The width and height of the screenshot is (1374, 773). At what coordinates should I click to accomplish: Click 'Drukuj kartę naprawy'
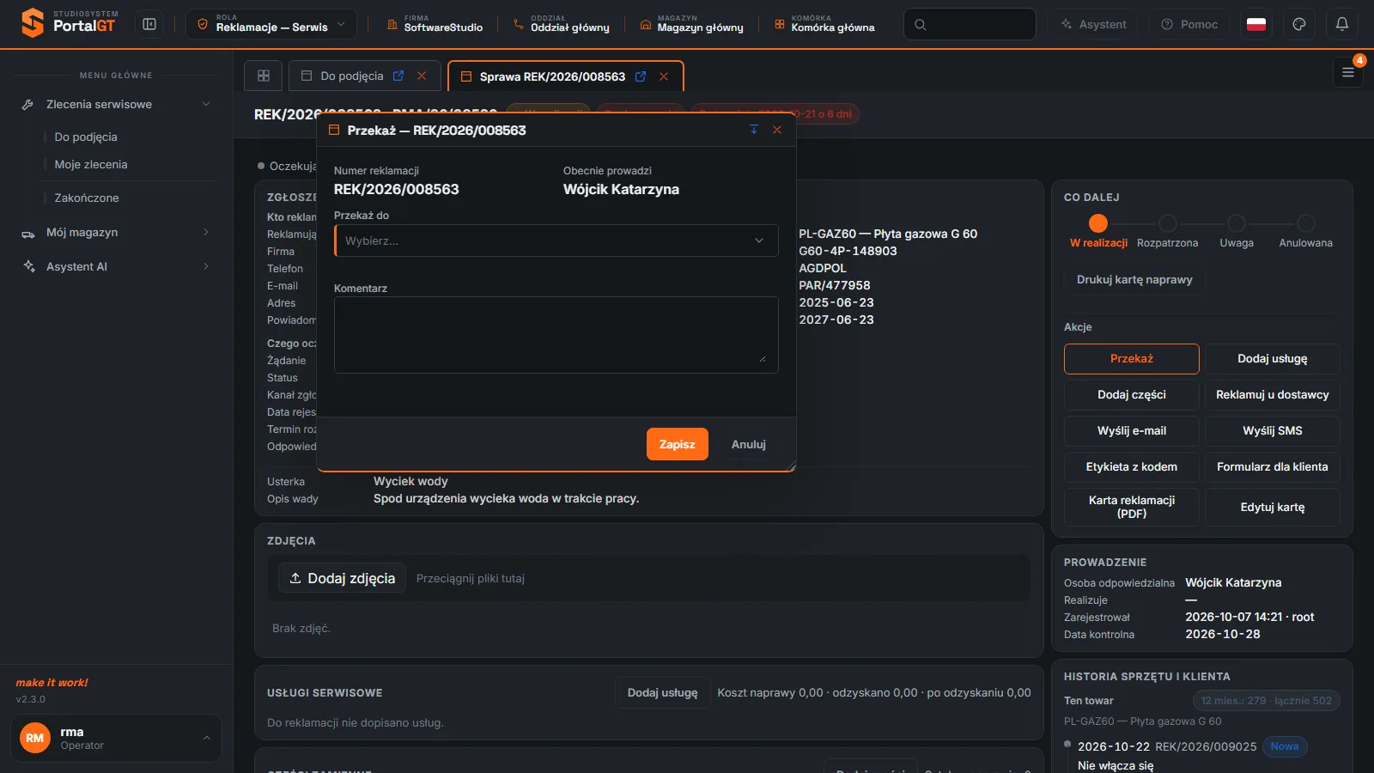[1134, 279]
